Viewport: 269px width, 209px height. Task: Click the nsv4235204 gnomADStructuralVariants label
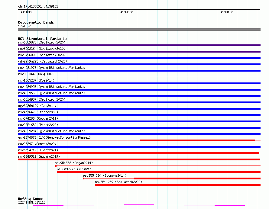point(52,131)
